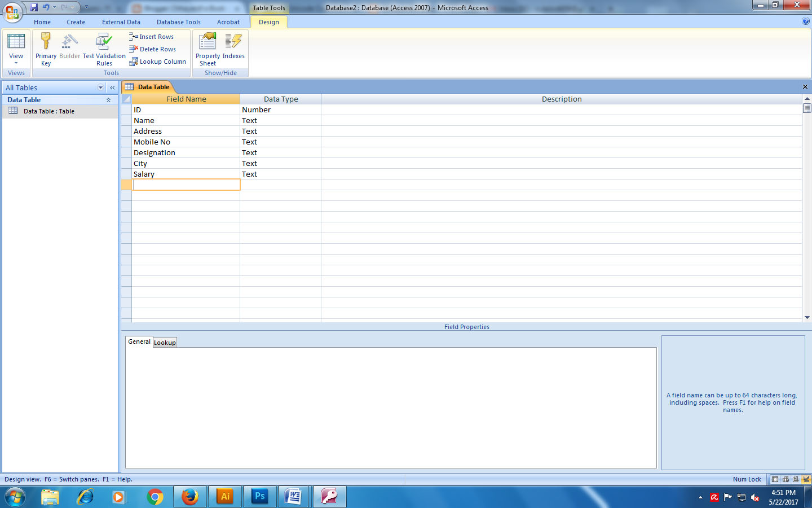
Task: Launch Internet Explorer from taskbar
Action: pos(85,497)
